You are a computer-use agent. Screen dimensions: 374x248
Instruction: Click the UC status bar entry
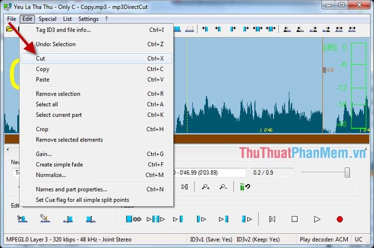[359, 239]
